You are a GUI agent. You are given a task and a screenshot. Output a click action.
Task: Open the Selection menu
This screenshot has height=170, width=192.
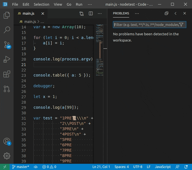pyautogui.click(x=41, y=5)
